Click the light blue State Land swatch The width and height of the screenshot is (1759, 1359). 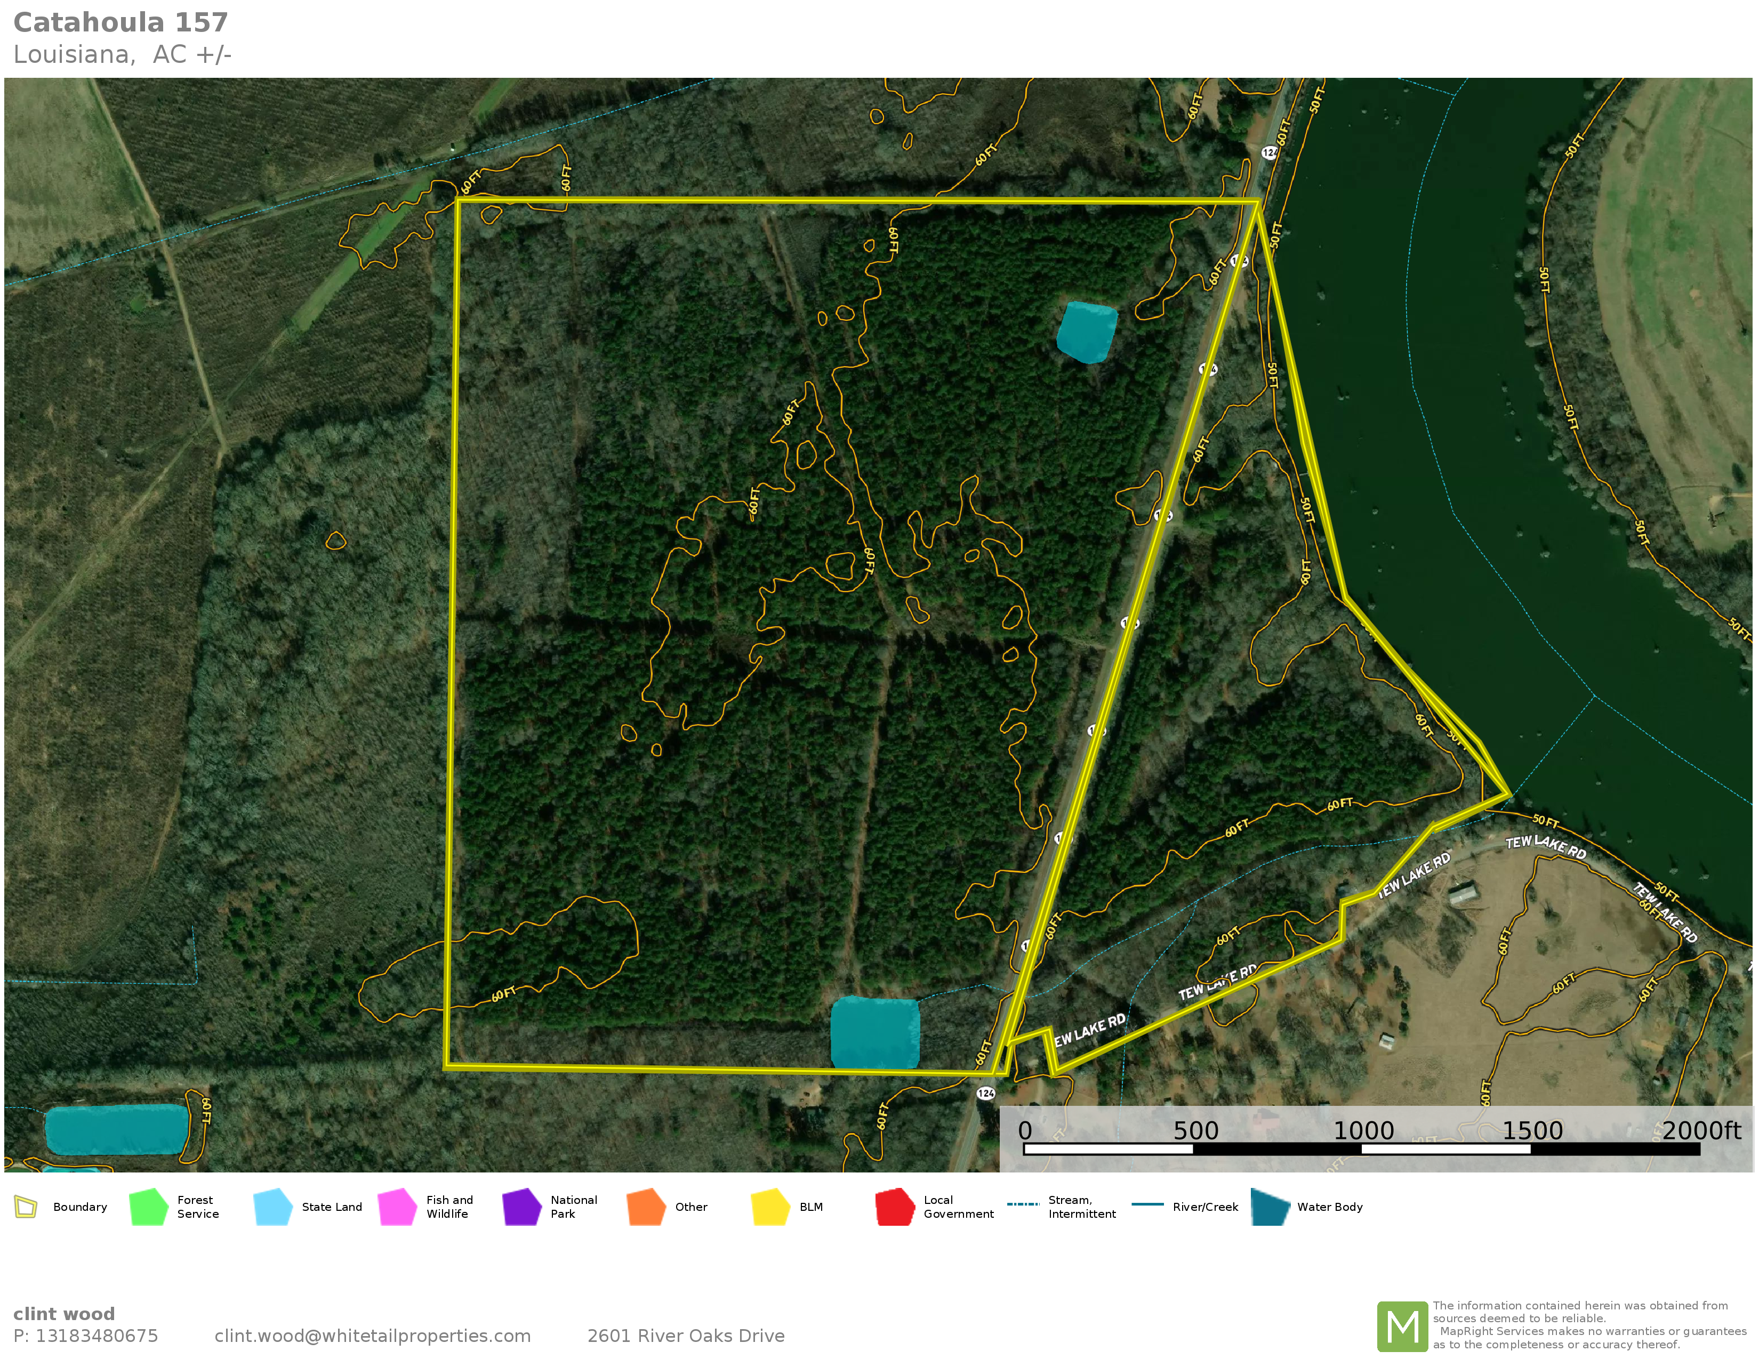[x=273, y=1207]
